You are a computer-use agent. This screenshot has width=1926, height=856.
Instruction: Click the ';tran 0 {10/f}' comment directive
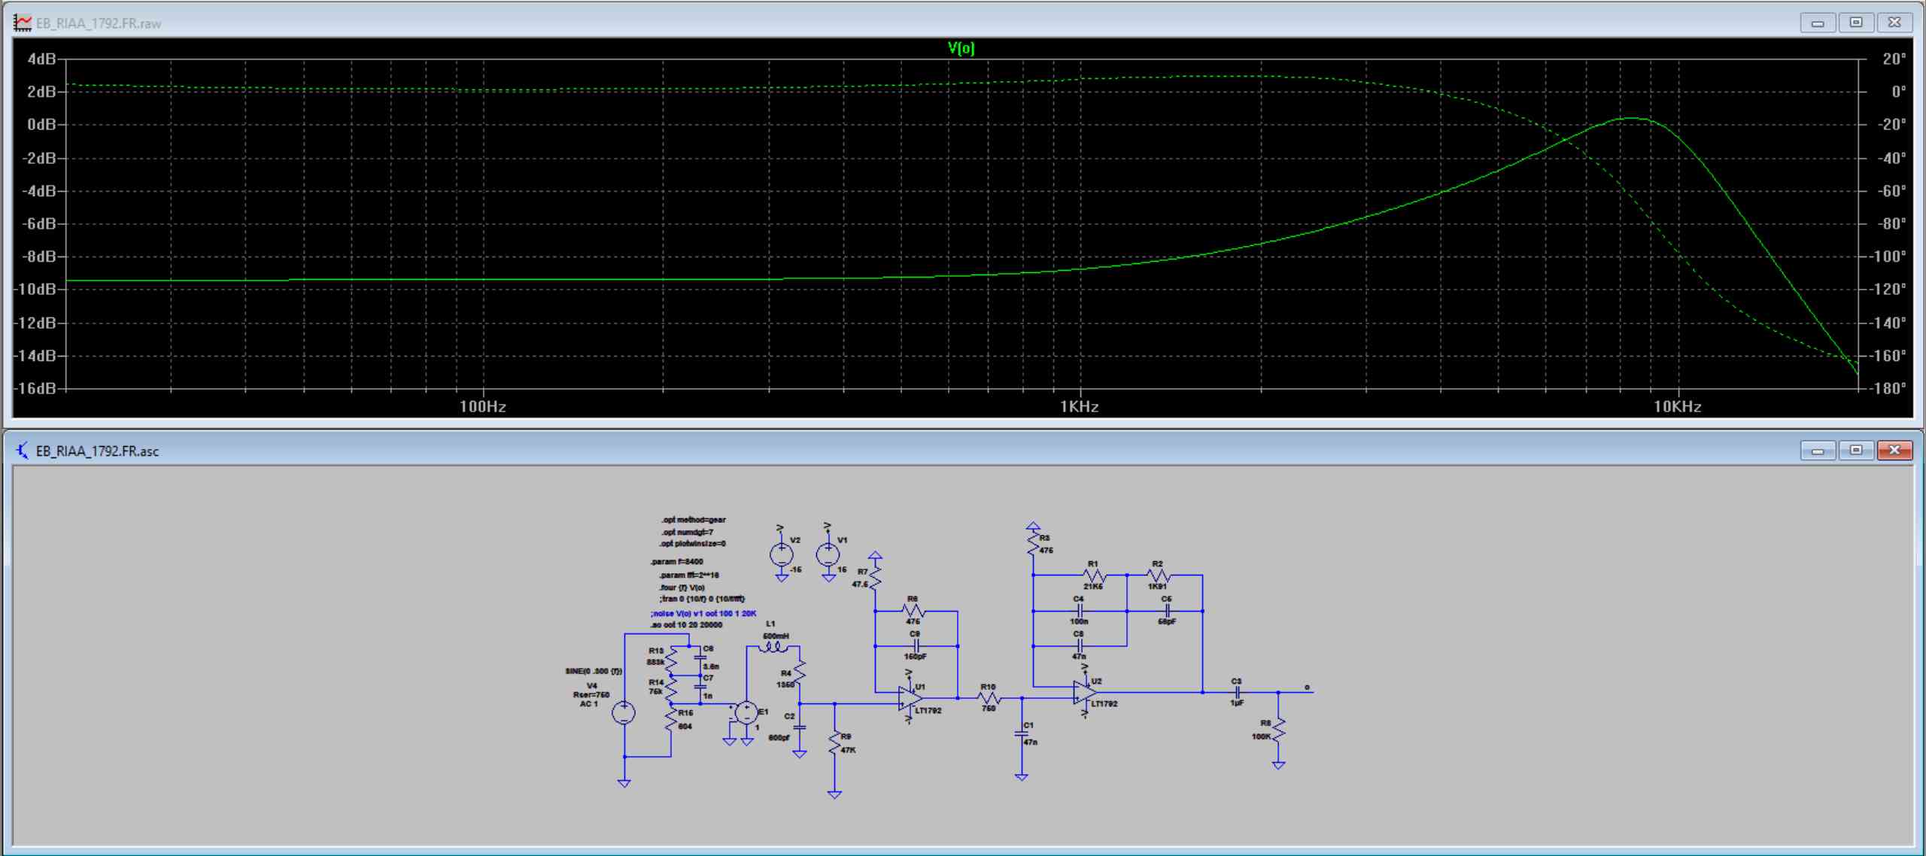click(x=702, y=599)
